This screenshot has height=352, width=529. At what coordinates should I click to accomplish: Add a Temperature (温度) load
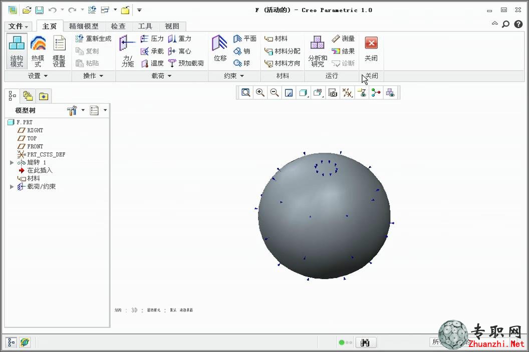tap(152, 63)
